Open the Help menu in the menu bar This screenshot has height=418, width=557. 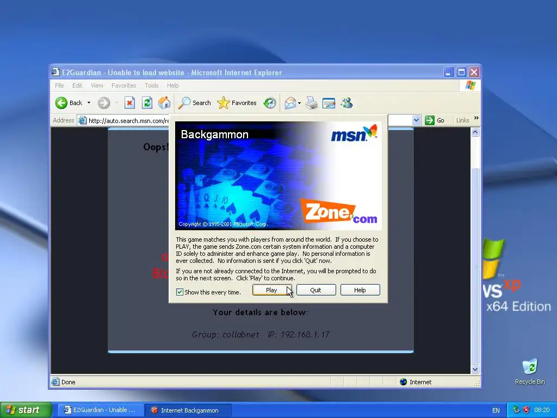tap(172, 85)
